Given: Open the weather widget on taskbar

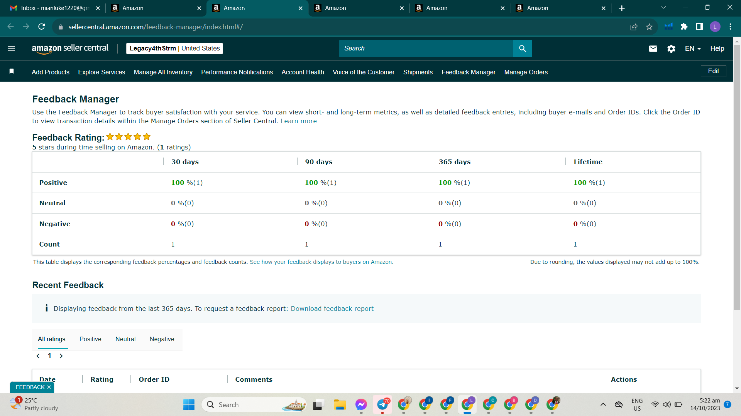Looking at the screenshot, I should click(34, 404).
